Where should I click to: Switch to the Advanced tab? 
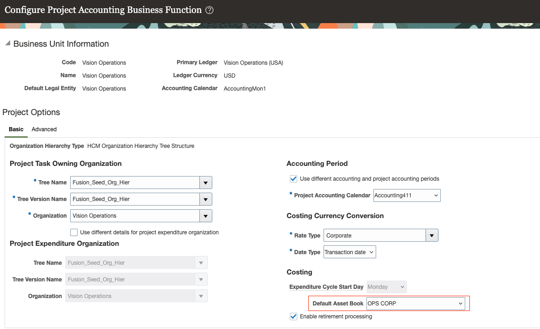pyautogui.click(x=44, y=129)
